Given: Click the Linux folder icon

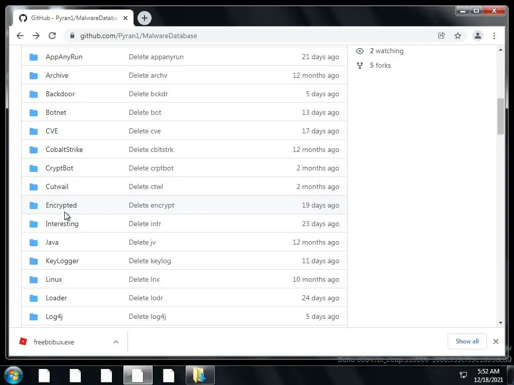Looking at the screenshot, I should pyautogui.click(x=34, y=280).
